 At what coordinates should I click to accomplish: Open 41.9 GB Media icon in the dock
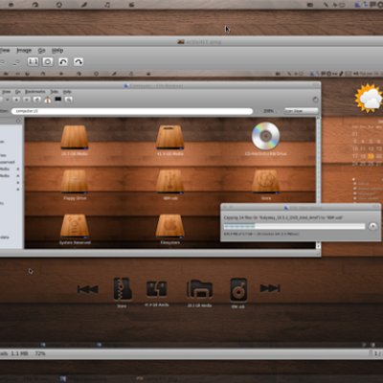coord(156,289)
